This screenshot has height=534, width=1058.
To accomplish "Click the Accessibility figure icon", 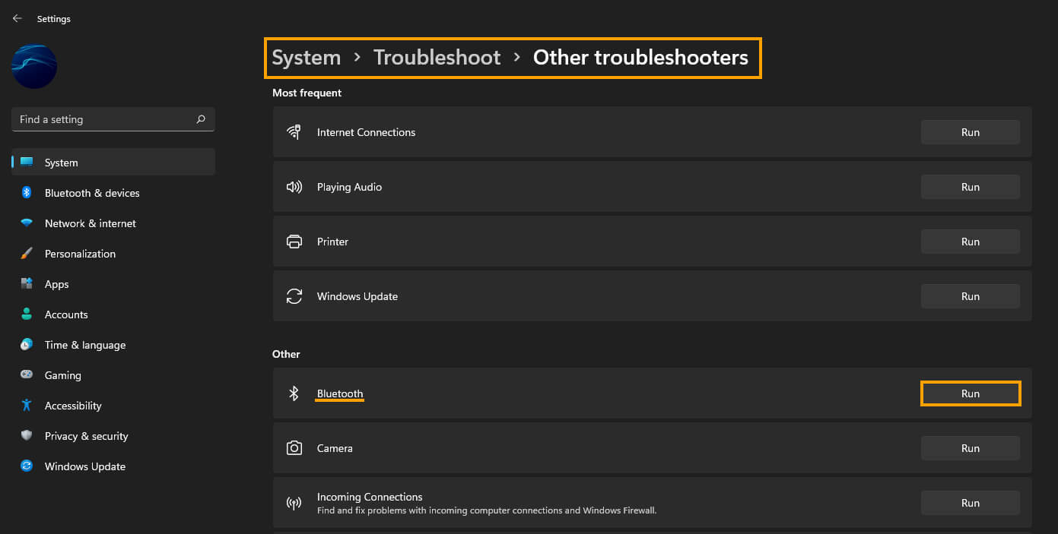I will pyautogui.click(x=27, y=406).
